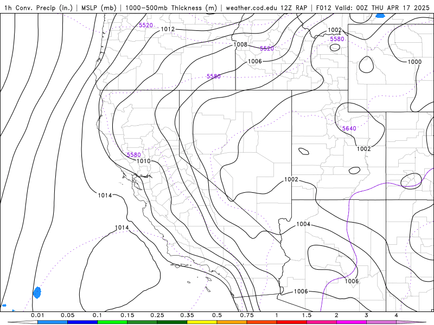This screenshot has width=434, height=325.
Task: Click the dark green 0.25–0.35 legend swatch
Action: pos(172,322)
